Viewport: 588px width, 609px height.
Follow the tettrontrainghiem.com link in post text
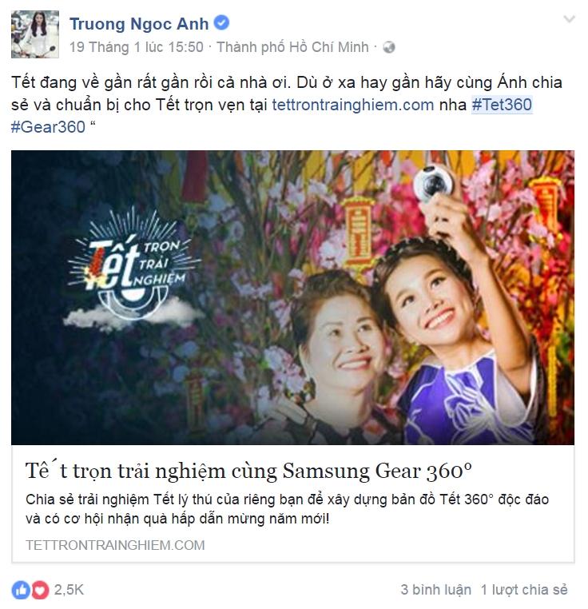click(x=352, y=105)
